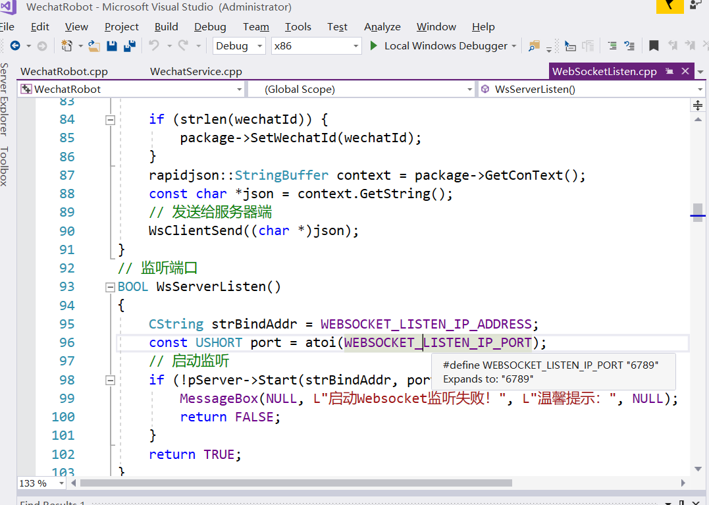Collapse the WsServerListen function at line 93

pyautogui.click(x=111, y=287)
